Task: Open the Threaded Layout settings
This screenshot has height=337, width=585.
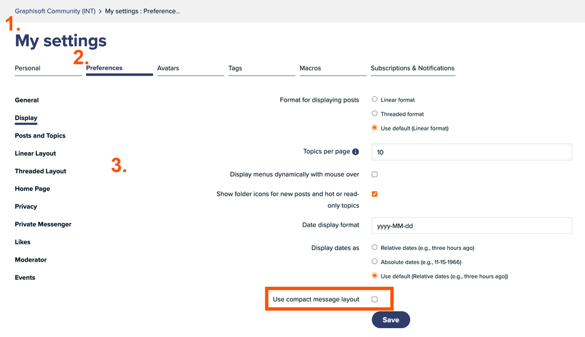Action: click(x=40, y=171)
